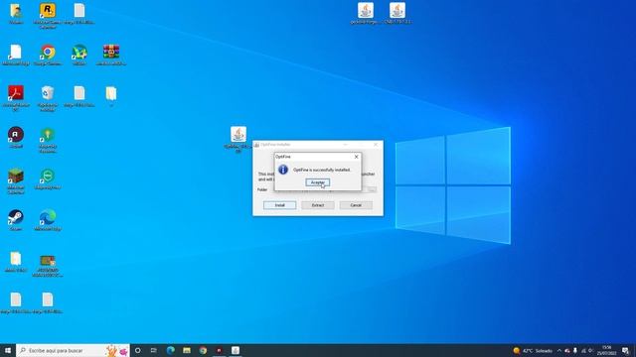Select the user folder icon at top-left of desktop
The height and width of the screenshot is (357, 636).
16,13
